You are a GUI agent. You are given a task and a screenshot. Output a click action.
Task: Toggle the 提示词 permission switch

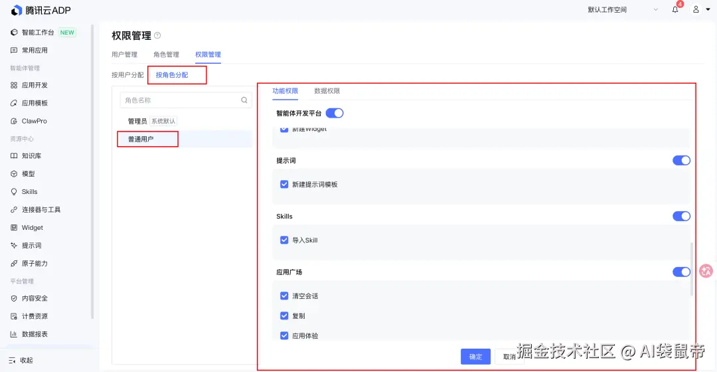[x=681, y=160]
